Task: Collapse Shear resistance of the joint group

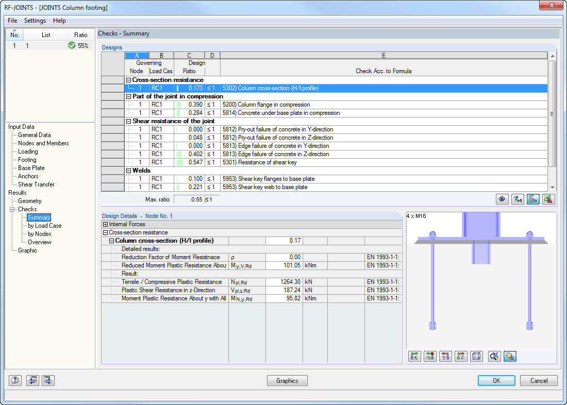Action: tap(128, 121)
